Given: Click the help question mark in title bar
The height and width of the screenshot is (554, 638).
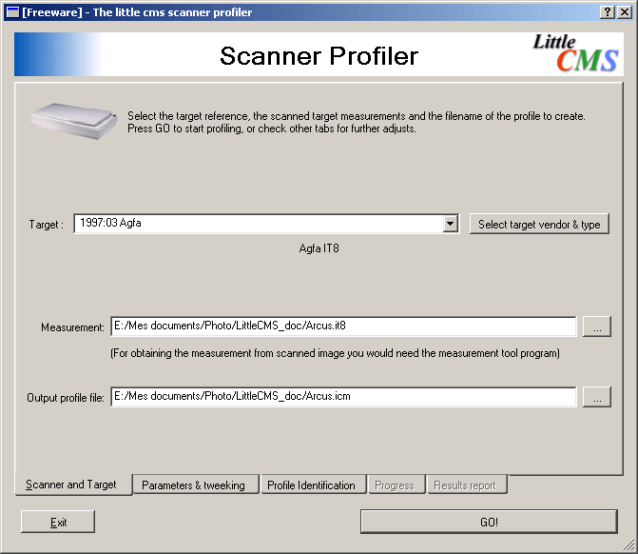Looking at the screenshot, I should tap(607, 12).
